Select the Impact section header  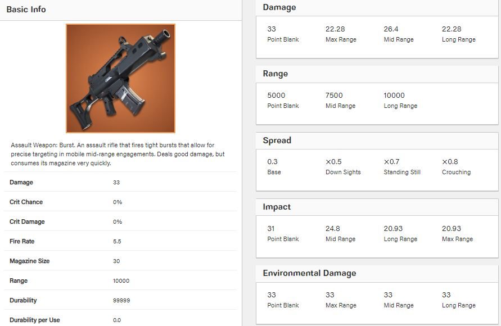point(277,207)
